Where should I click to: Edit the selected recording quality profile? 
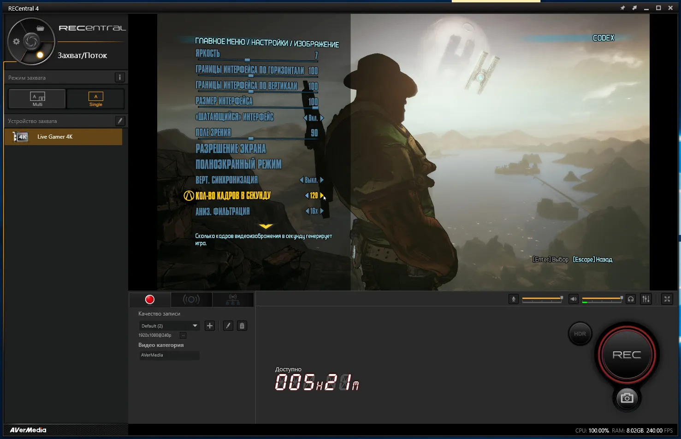228,326
